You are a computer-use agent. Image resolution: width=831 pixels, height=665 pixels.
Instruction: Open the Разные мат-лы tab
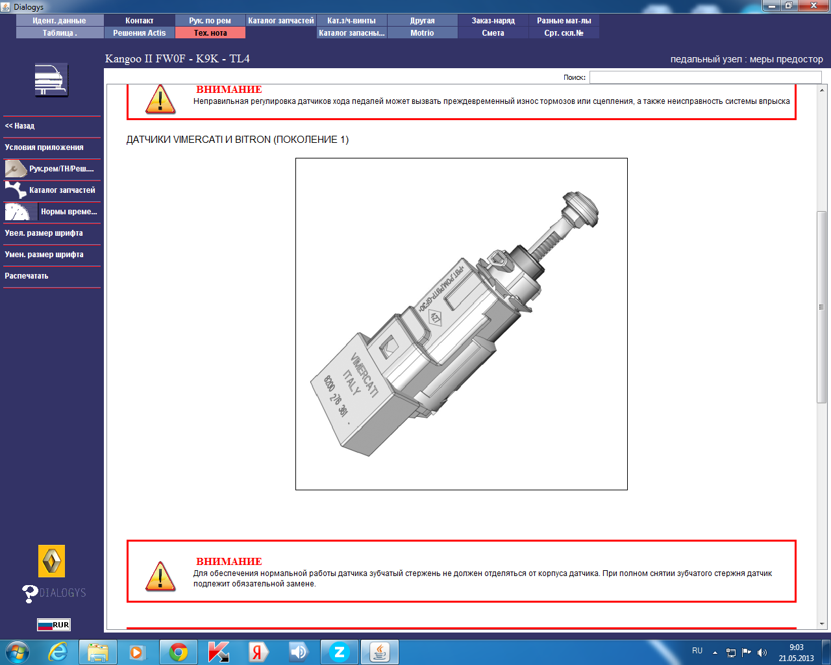pos(564,21)
